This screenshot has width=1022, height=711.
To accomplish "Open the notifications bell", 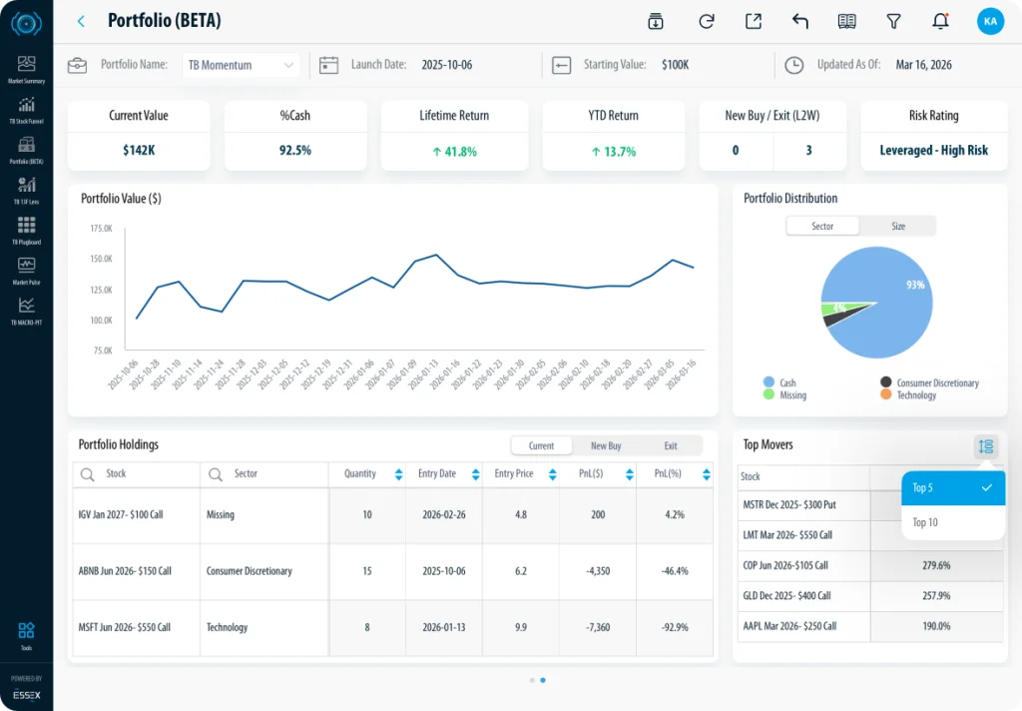I will tap(939, 21).
